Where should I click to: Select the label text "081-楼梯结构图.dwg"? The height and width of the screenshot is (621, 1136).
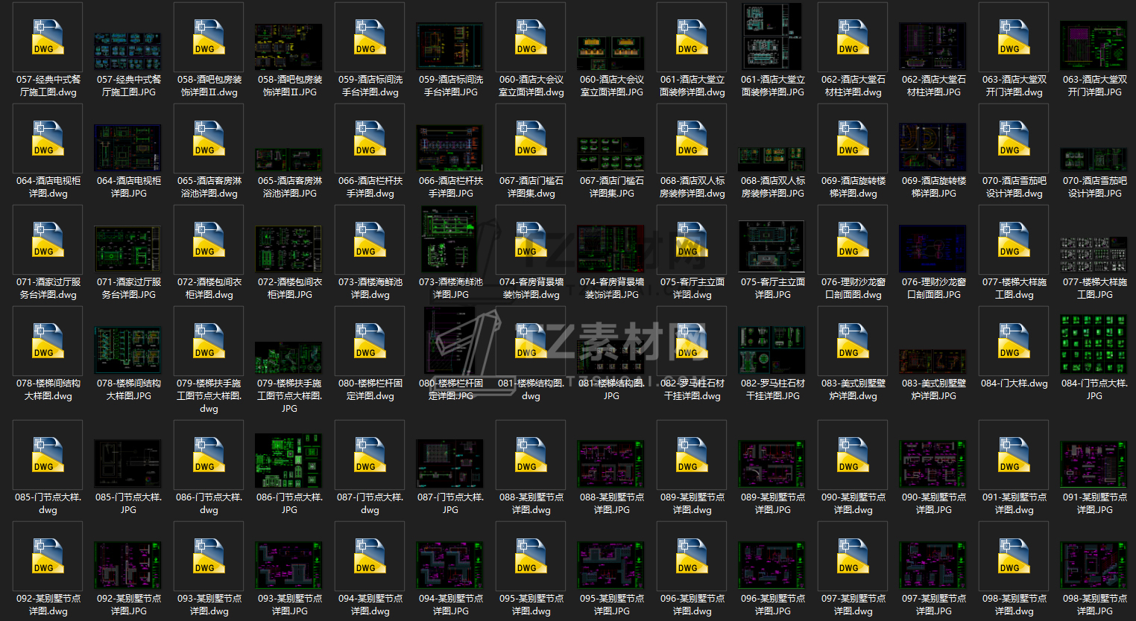point(531,389)
